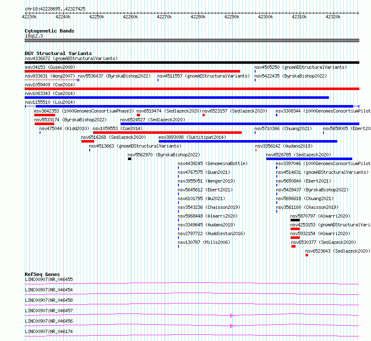Open nsv5968448 (Almarri2020) label
This screenshot has height=341, width=371.
click(208, 216)
